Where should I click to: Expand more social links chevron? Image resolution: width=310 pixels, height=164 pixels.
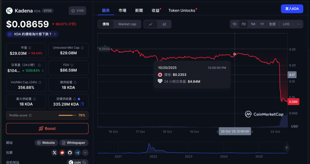coord(85,153)
